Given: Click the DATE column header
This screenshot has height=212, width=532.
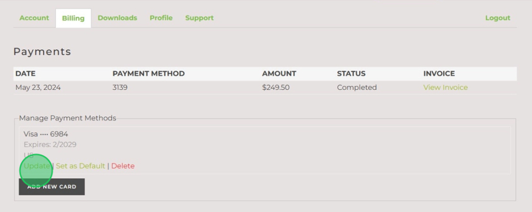Looking at the screenshot, I should pos(25,74).
